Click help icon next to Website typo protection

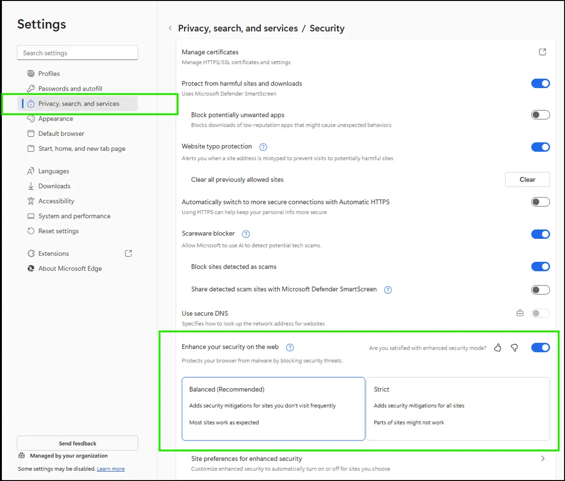264,147
